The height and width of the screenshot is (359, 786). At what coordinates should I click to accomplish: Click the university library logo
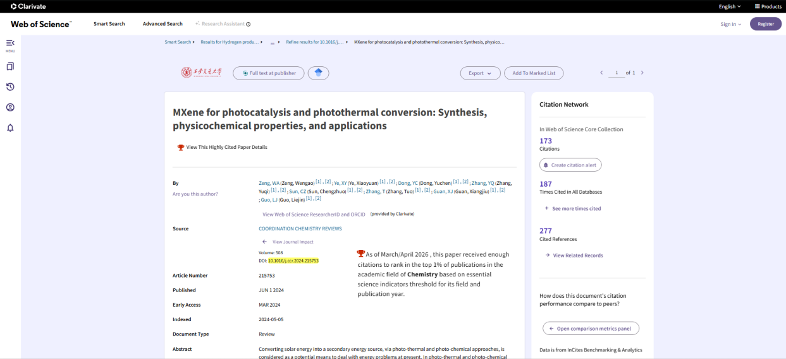pos(202,73)
